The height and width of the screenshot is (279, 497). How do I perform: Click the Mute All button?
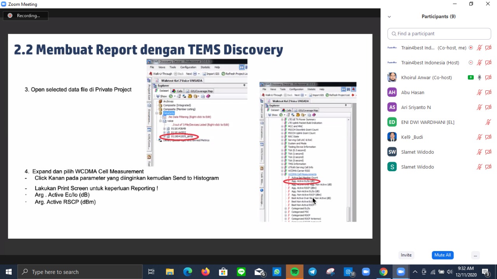point(442,255)
